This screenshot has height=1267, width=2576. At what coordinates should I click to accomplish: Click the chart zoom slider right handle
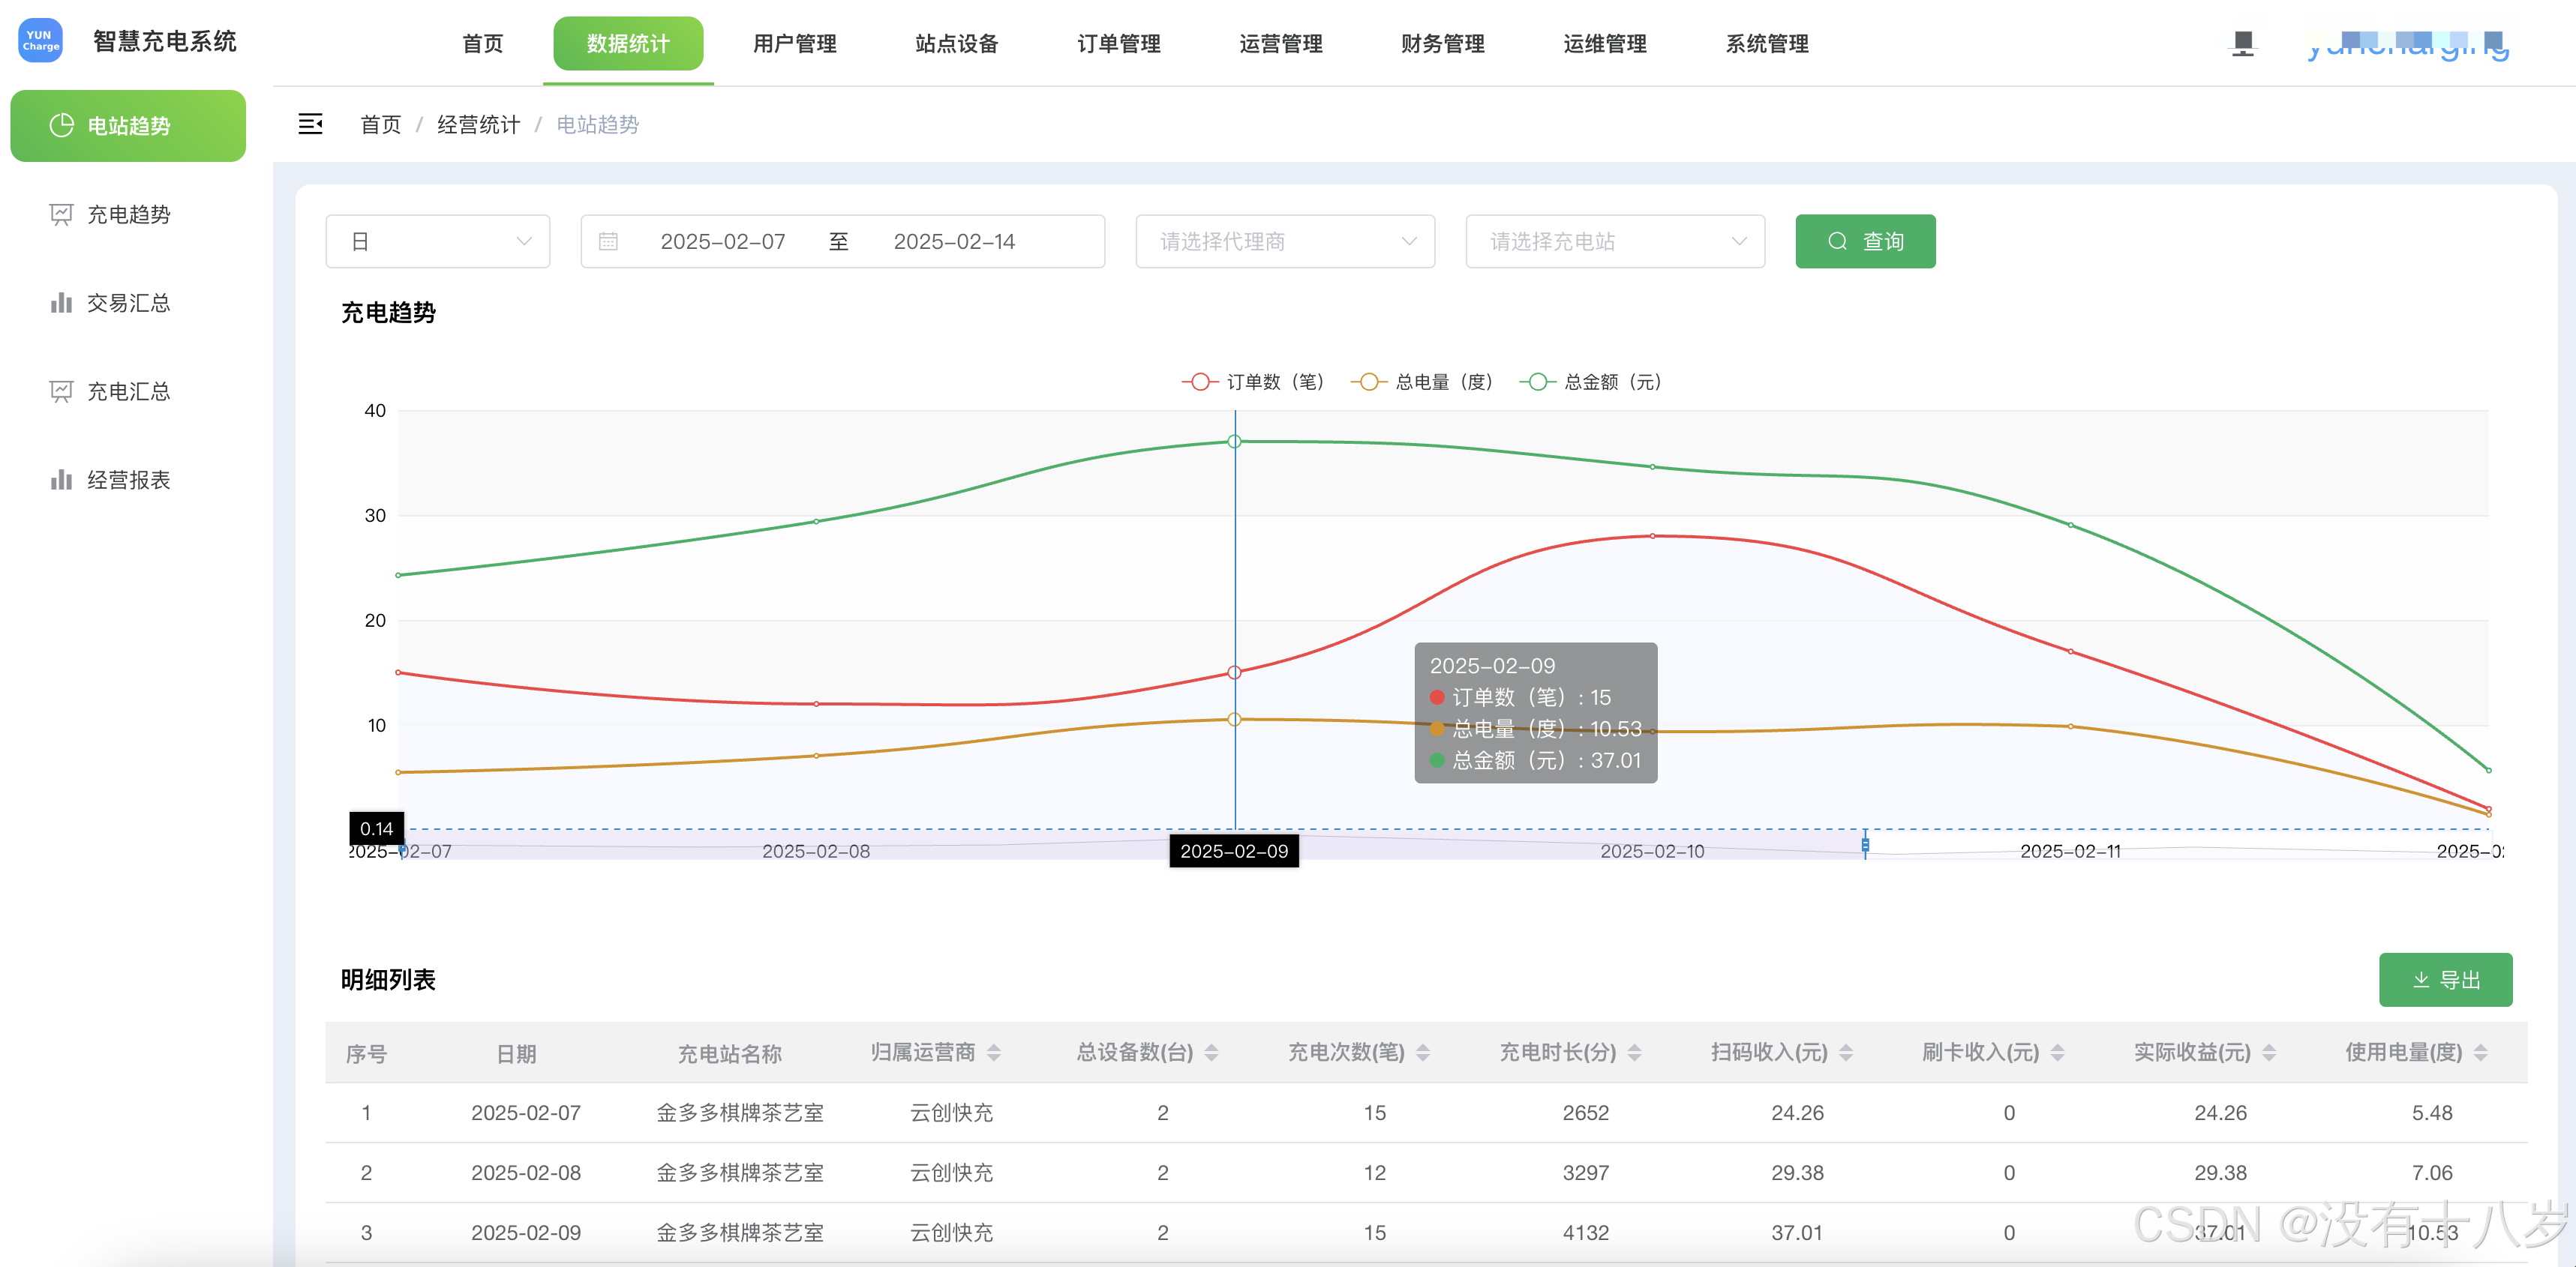pyautogui.click(x=1865, y=846)
